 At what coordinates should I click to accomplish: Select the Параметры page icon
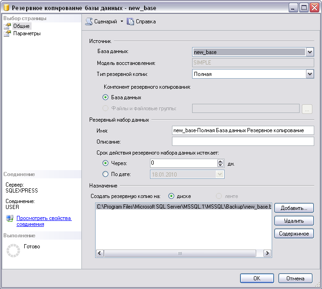pyautogui.click(x=7, y=33)
